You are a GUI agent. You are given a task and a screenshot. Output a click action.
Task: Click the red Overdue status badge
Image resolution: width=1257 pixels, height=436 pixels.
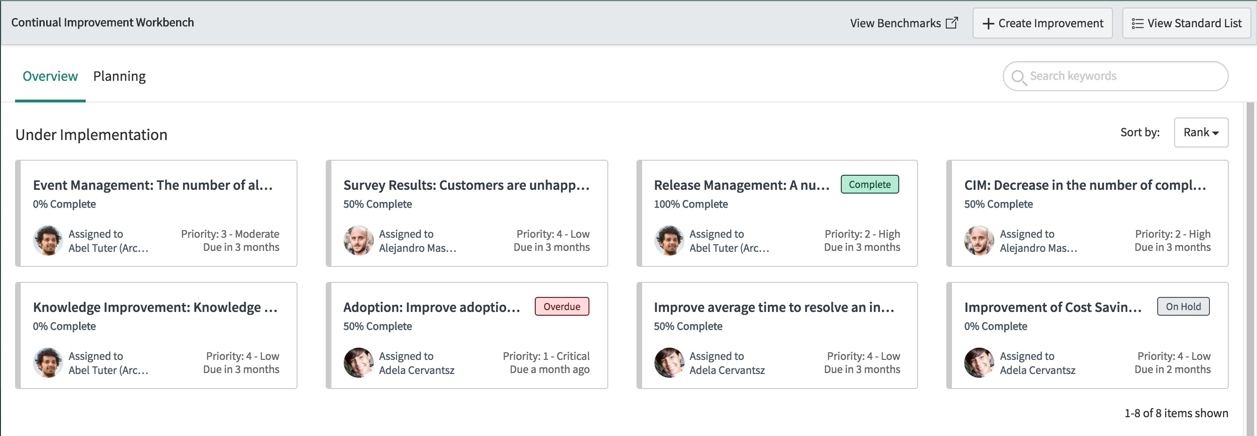pos(562,306)
